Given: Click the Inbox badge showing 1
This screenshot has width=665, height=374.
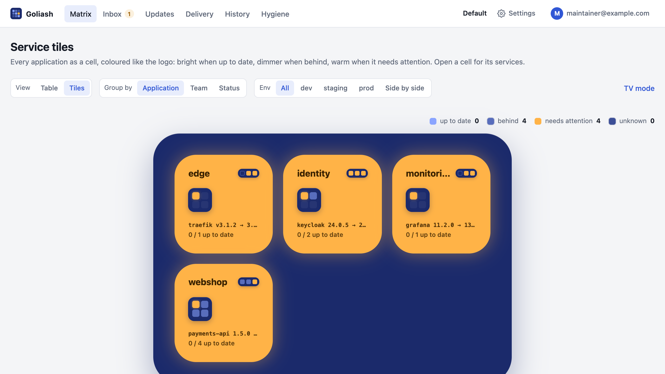Looking at the screenshot, I should click(x=129, y=14).
